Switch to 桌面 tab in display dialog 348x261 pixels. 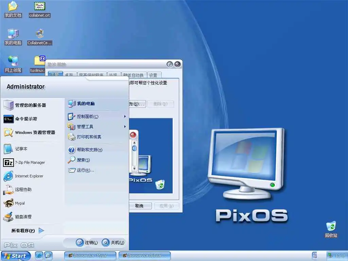69,74
